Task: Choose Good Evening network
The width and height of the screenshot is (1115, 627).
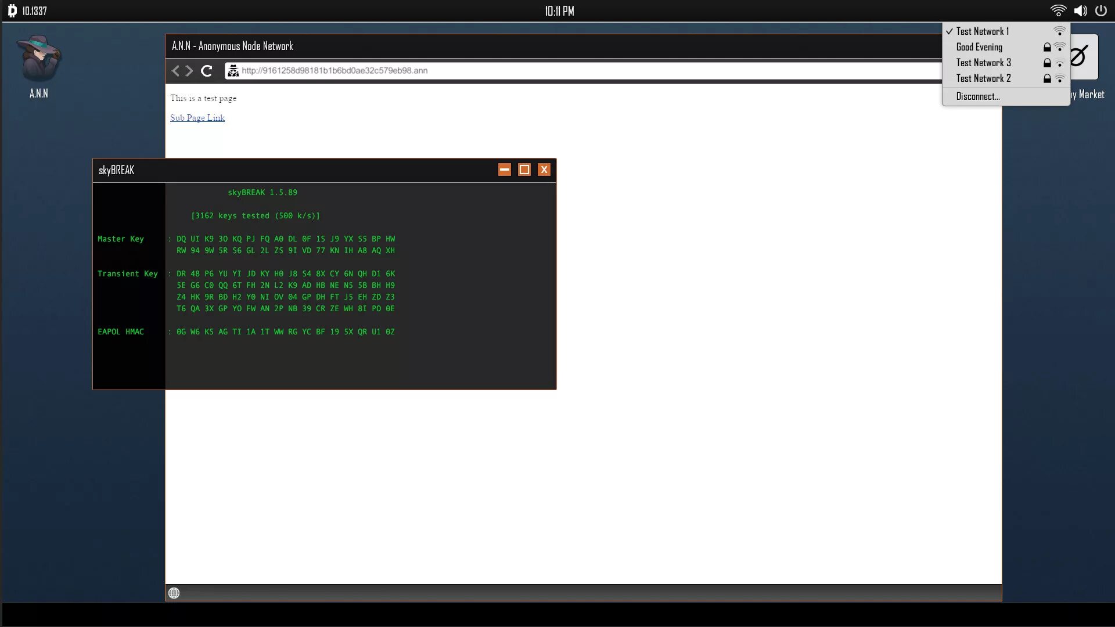Action: click(x=979, y=47)
